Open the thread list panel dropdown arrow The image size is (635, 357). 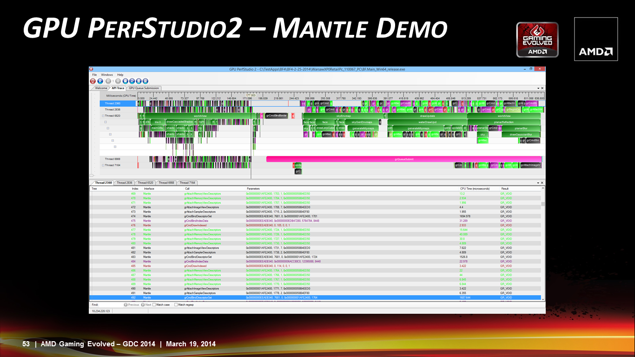coord(538,183)
